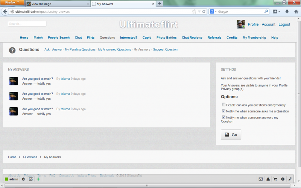The height and width of the screenshot is (188, 301).
Task: Open the Chat menu item
Action: pos(78,38)
